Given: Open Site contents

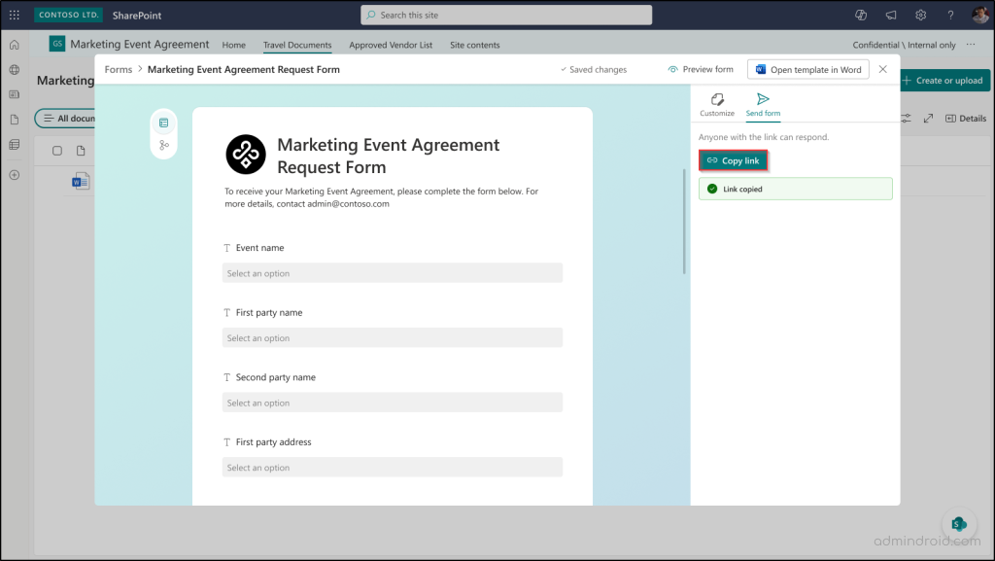Looking at the screenshot, I should point(475,45).
